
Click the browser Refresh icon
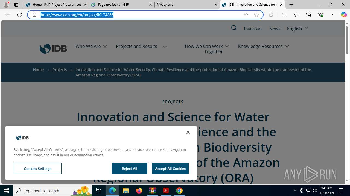[x=20, y=15]
